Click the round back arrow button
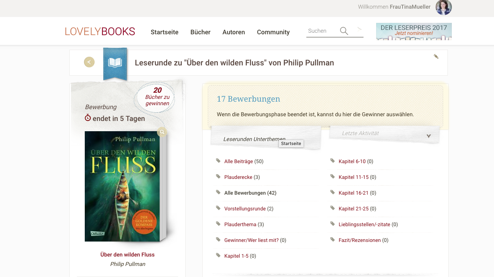Viewport: 494px width, 277px height. pos(89,62)
